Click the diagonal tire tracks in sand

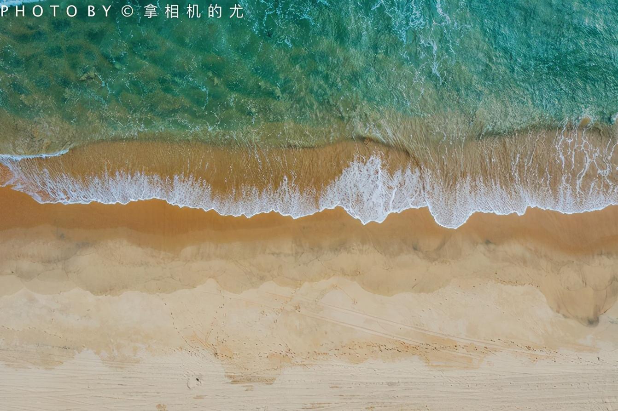point(368,322)
